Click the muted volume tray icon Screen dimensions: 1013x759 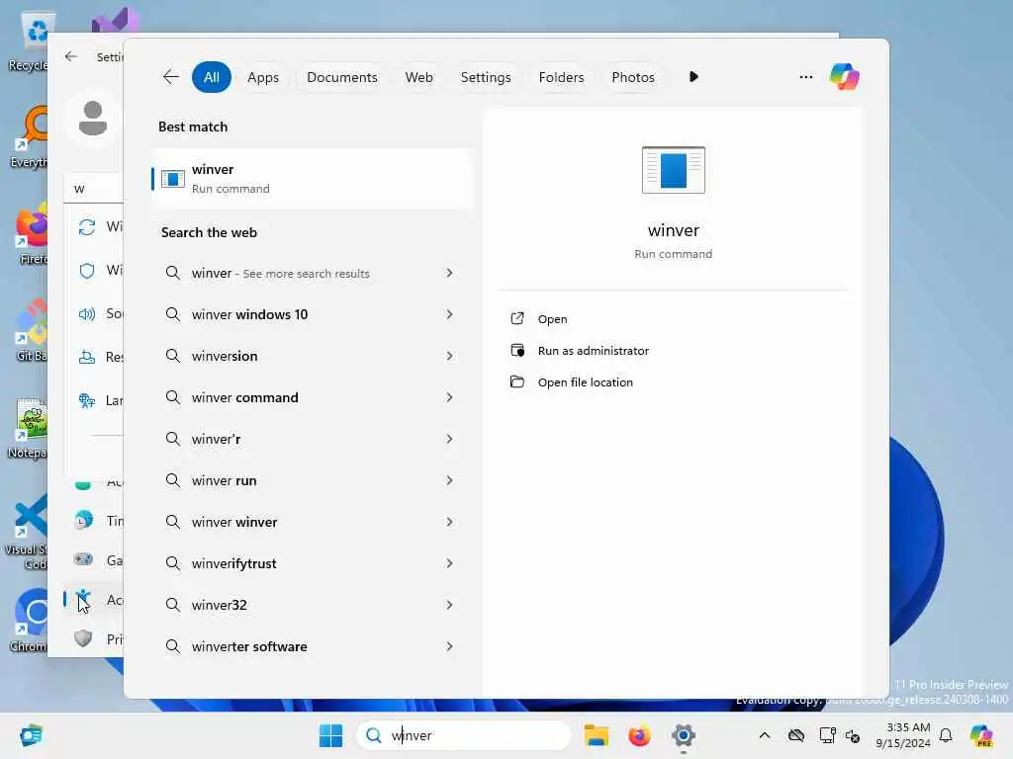[x=853, y=735]
